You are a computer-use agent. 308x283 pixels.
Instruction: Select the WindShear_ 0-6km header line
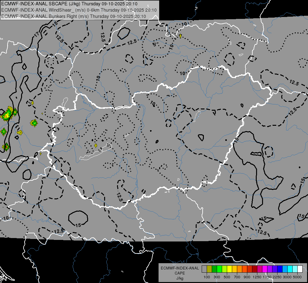point(79,10)
